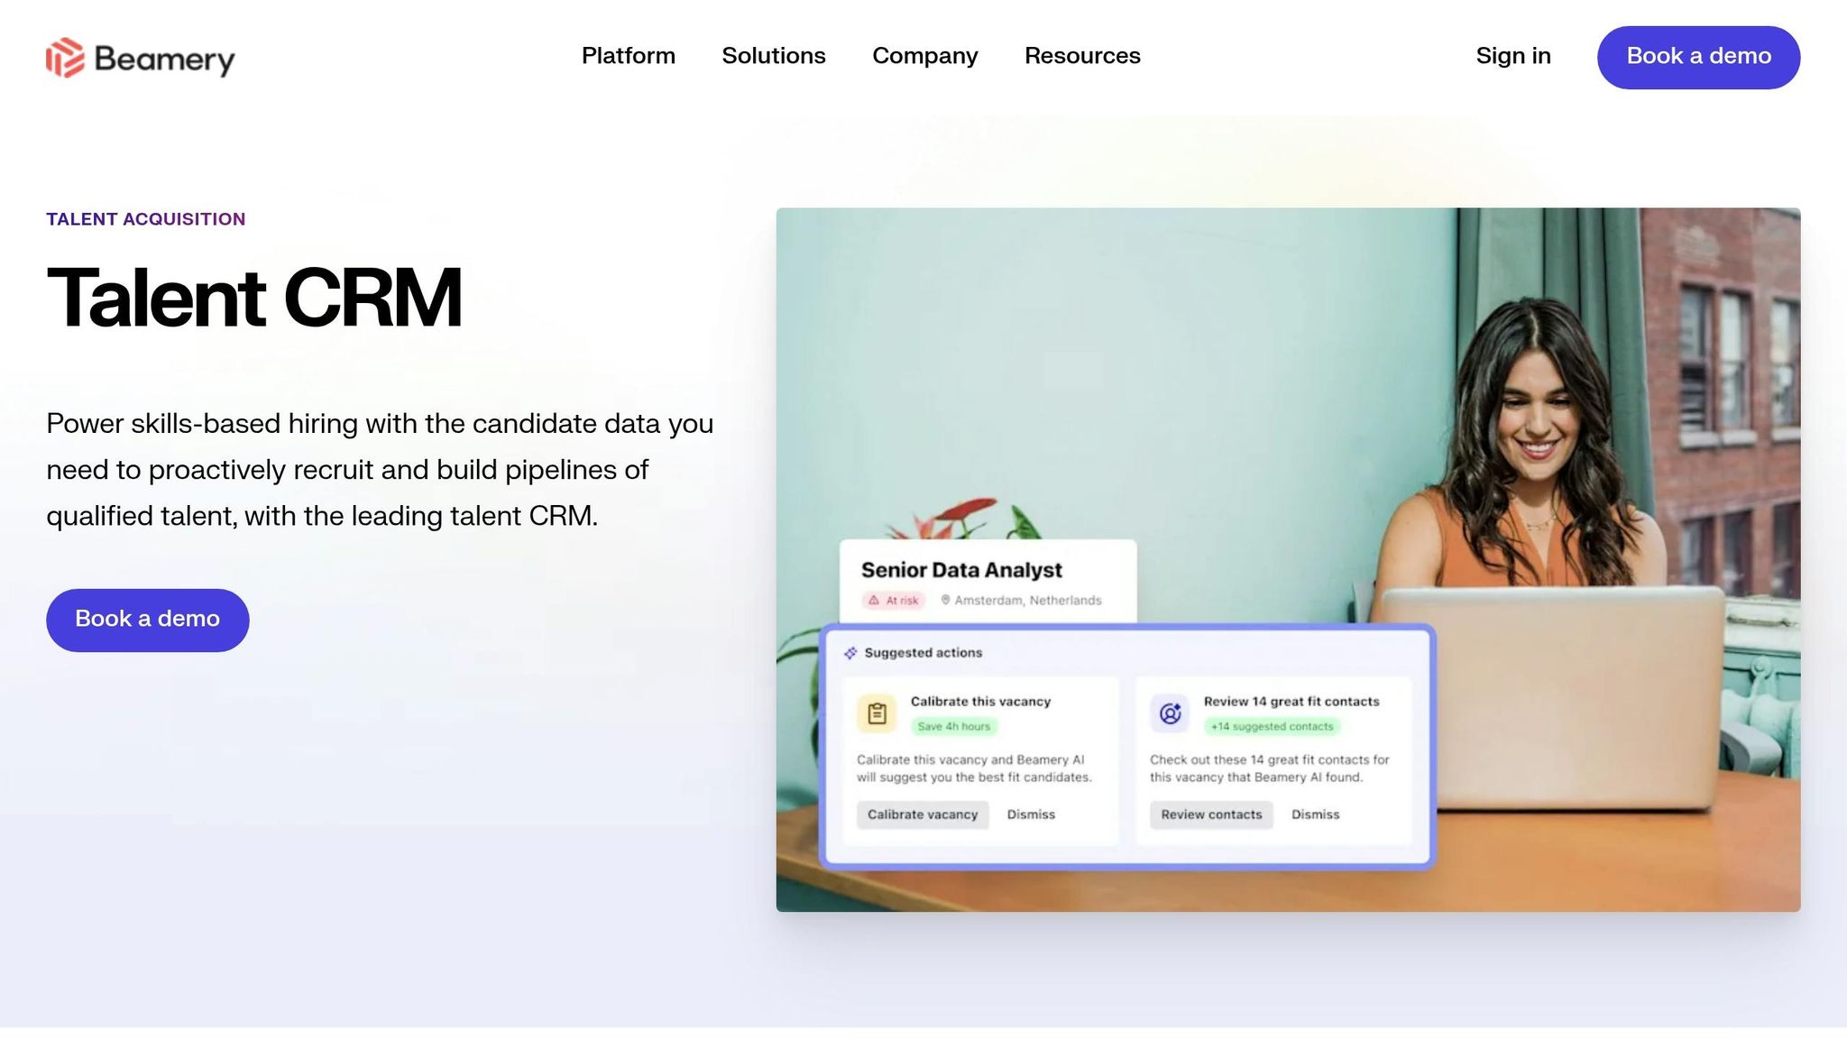
Task: Click the Talent CRM heading
Action: (254, 299)
